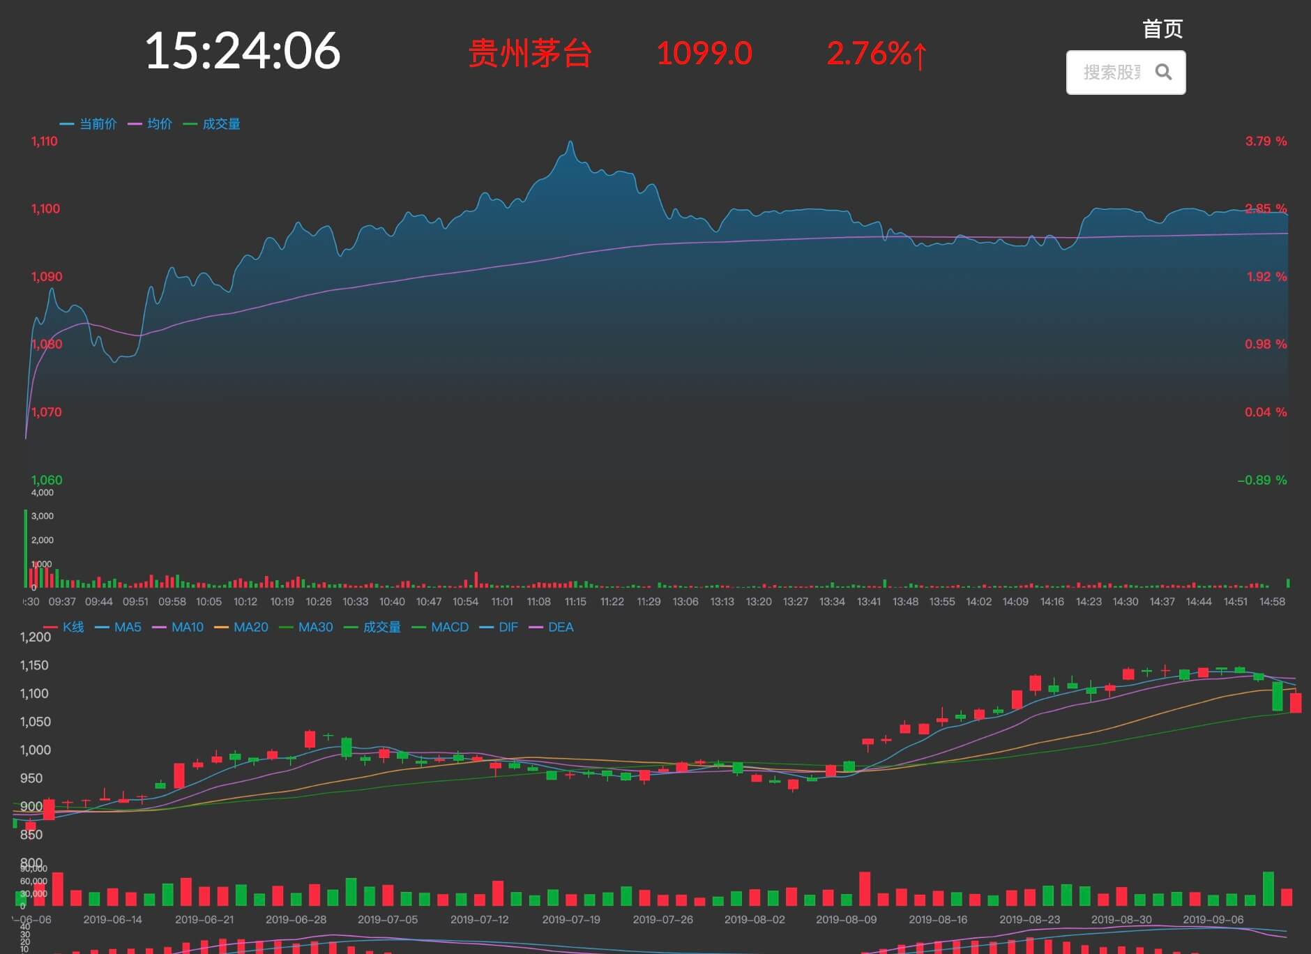Click the 1,090 price axis label

(x=46, y=276)
